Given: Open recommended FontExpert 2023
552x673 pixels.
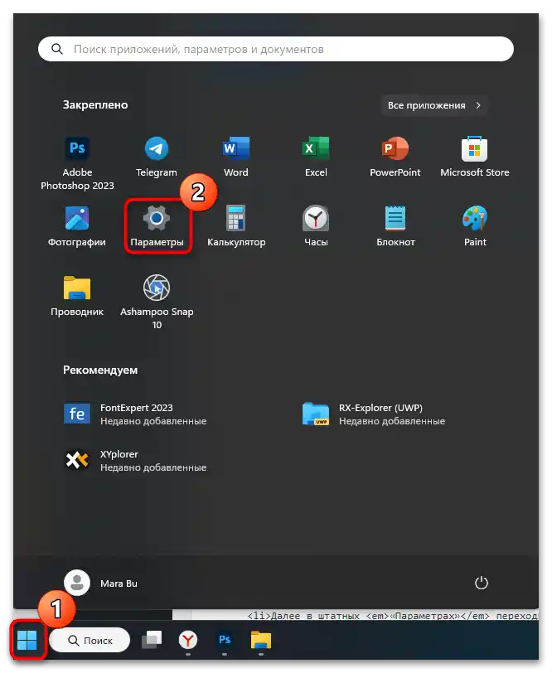Looking at the screenshot, I should tap(135, 414).
